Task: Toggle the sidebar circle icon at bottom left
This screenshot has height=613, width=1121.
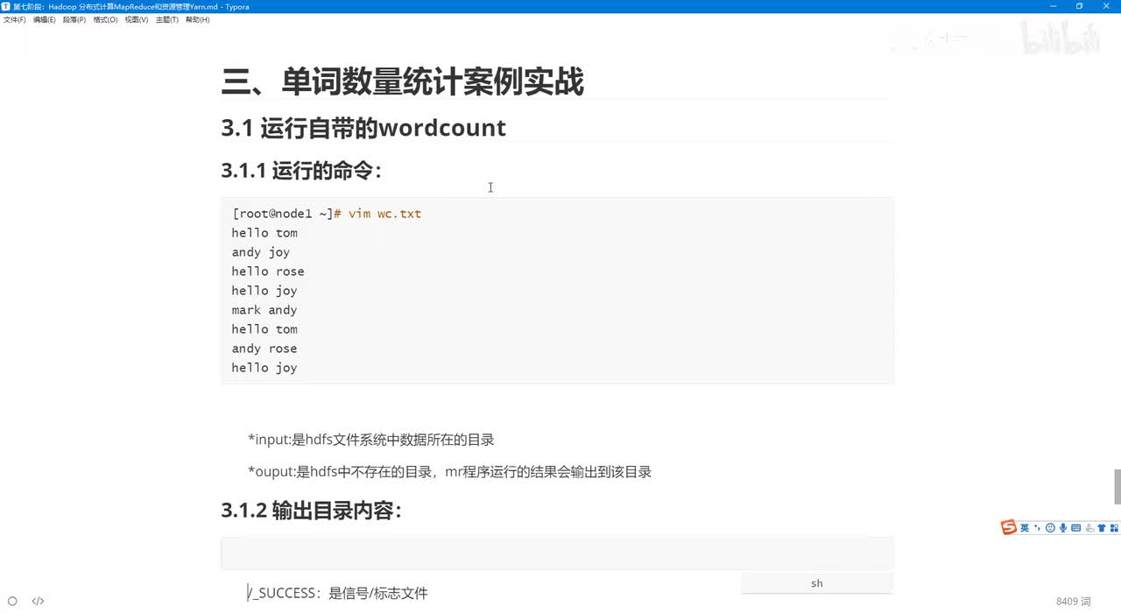Action: 12,601
